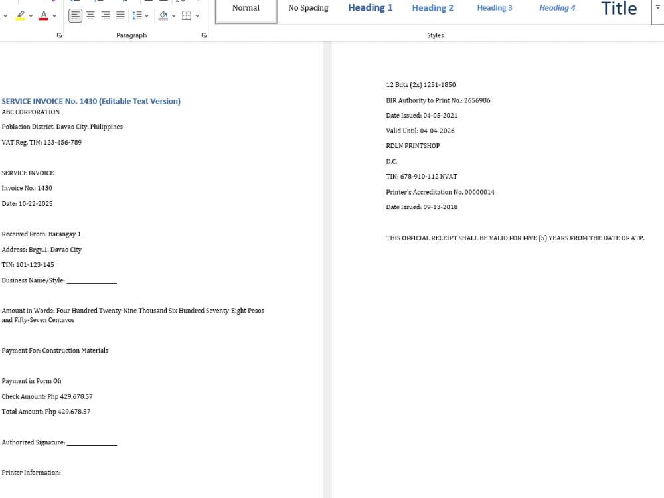Open highlight color dropdown arrow
664x498 pixels.
pyautogui.click(x=31, y=16)
